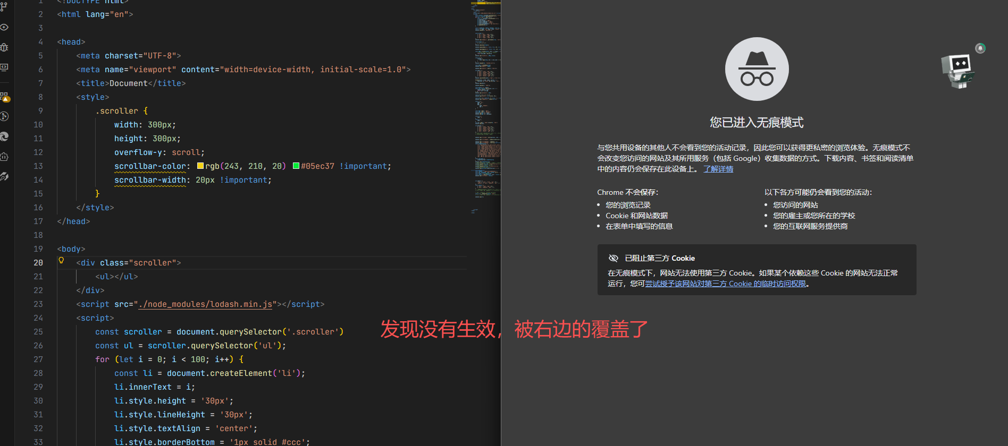Click the 已阻止第三方 Cookie title
This screenshot has width=1008, height=446.
click(x=660, y=258)
